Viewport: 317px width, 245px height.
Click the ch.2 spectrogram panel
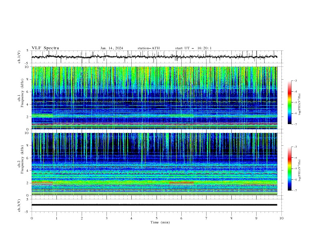154,164
